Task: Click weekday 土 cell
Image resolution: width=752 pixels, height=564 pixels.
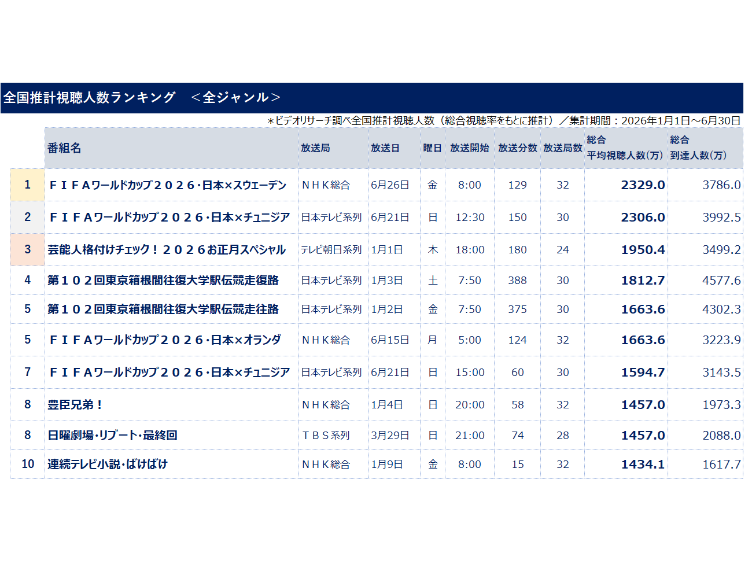Action: point(433,281)
